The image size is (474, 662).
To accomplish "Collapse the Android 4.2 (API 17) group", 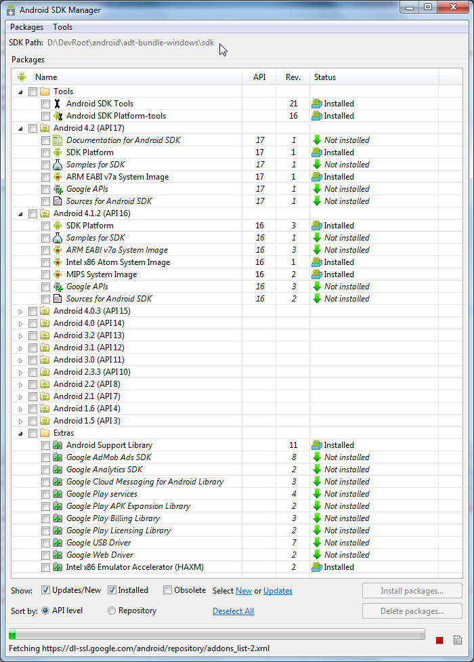I will 20,128.
